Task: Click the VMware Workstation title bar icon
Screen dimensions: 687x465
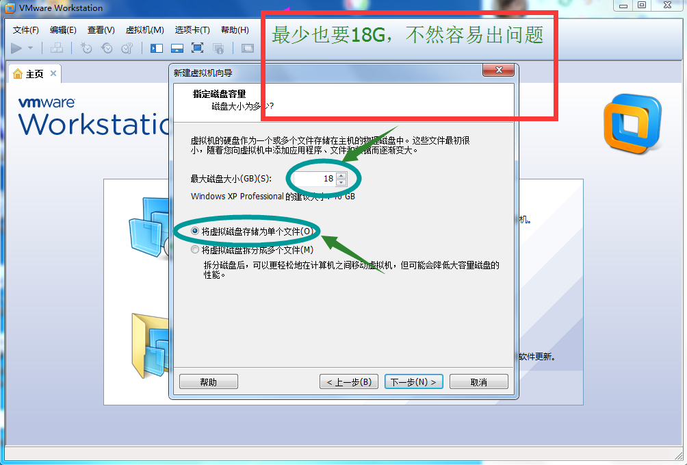Action: point(10,8)
